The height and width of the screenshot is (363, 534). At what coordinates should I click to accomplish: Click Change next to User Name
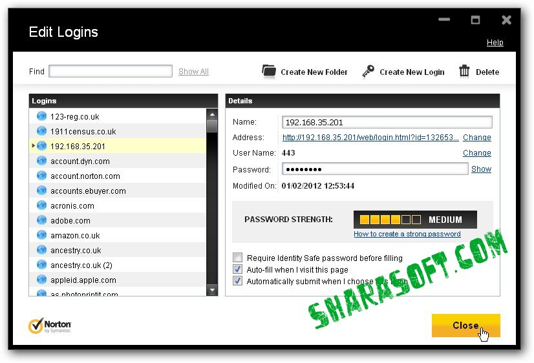[477, 153]
